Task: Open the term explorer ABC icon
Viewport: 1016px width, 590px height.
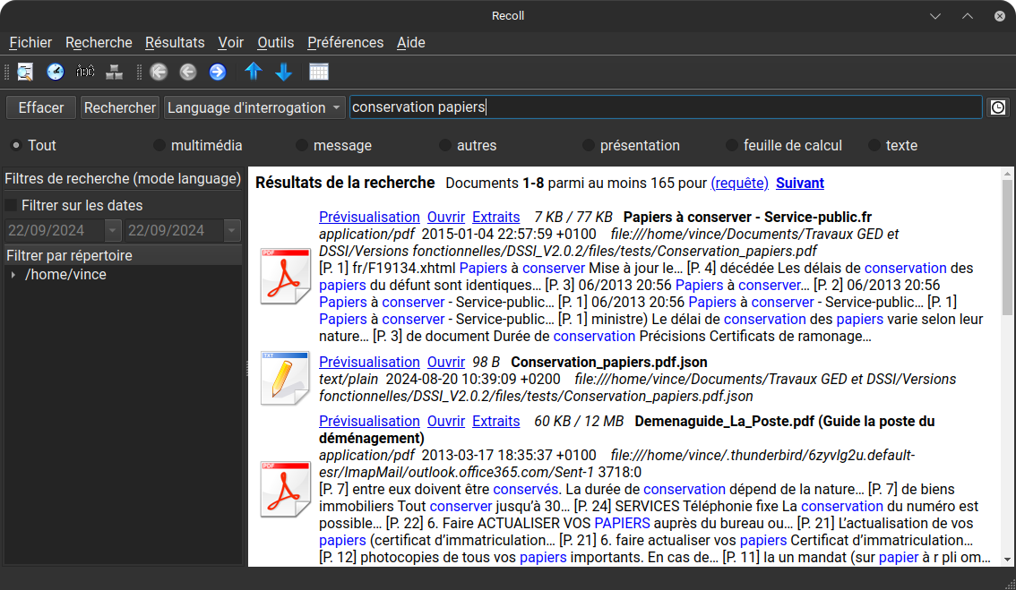Action: pyautogui.click(x=85, y=72)
